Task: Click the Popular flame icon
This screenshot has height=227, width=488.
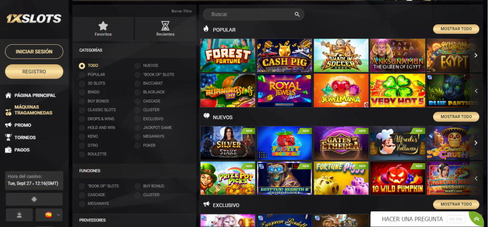Action: click(x=206, y=29)
